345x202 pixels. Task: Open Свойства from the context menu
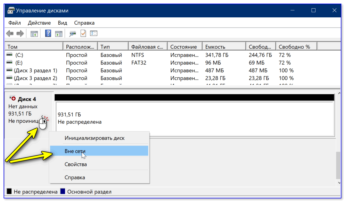[x=76, y=164]
